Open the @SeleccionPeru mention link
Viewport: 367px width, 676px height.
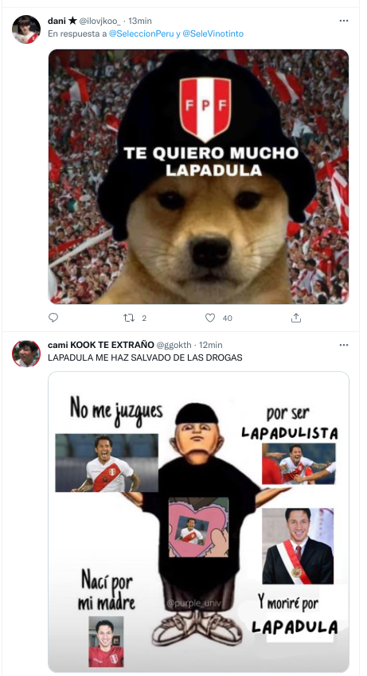click(142, 33)
